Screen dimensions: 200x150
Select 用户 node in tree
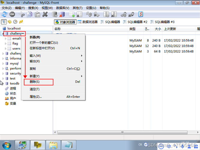click(x=13, y=98)
